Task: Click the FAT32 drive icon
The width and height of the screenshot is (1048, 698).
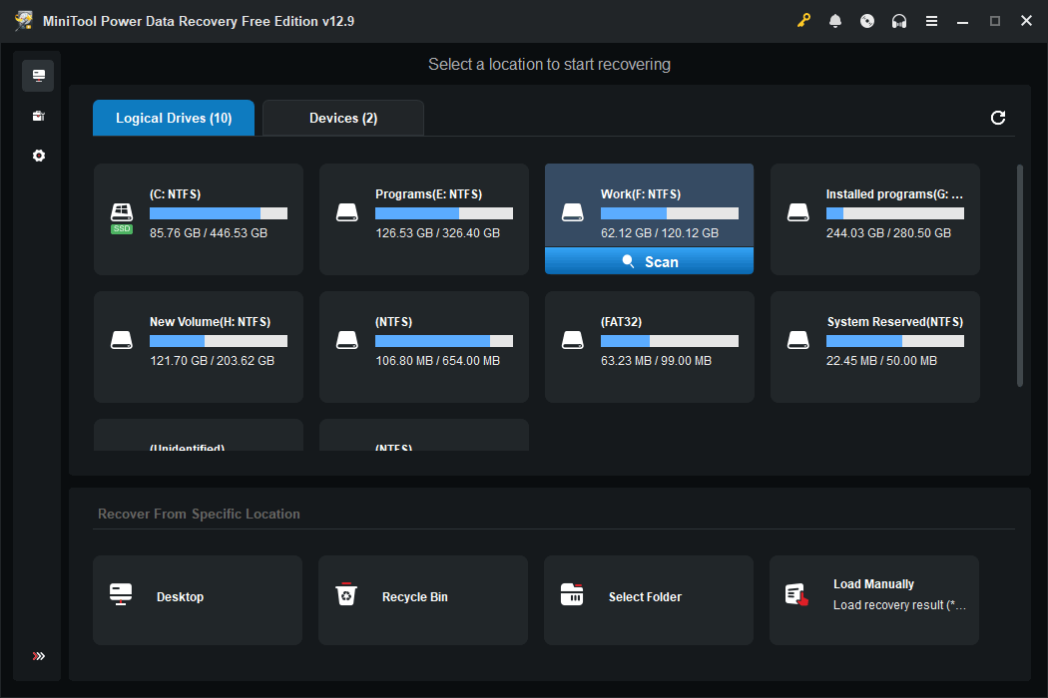Action: click(573, 341)
